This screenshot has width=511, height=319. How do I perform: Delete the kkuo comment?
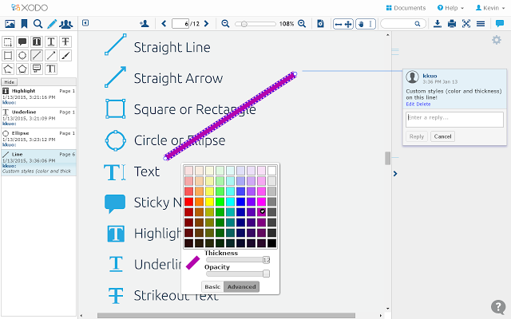coord(423,104)
